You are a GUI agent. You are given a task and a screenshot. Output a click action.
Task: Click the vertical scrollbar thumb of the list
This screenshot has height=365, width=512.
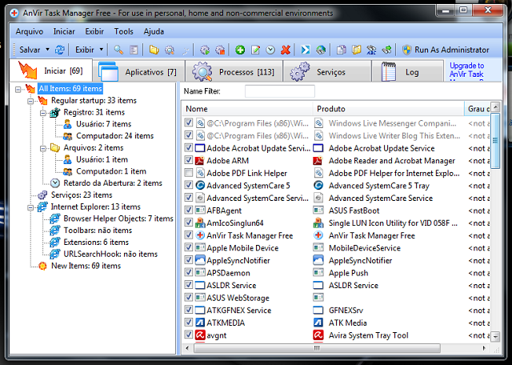click(495, 141)
